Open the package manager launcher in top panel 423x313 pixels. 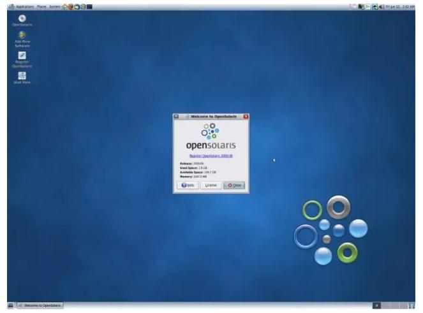pyautogui.click(x=83, y=6)
